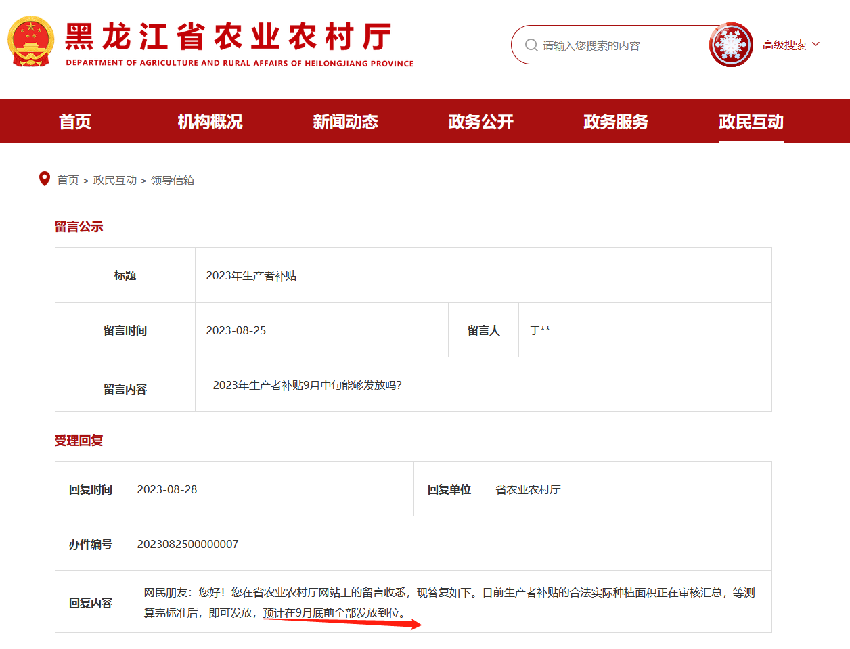Click the underlined text 预计在9月底前全部发放到位
This screenshot has width=850, height=649.
pos(332,612)
